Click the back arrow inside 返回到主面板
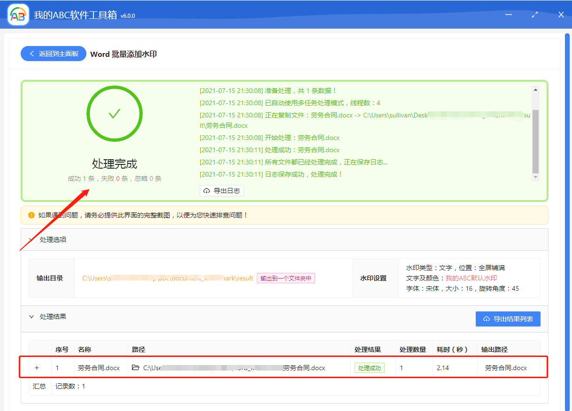This screenshot has height=411, width=572. tap(31, 53)
